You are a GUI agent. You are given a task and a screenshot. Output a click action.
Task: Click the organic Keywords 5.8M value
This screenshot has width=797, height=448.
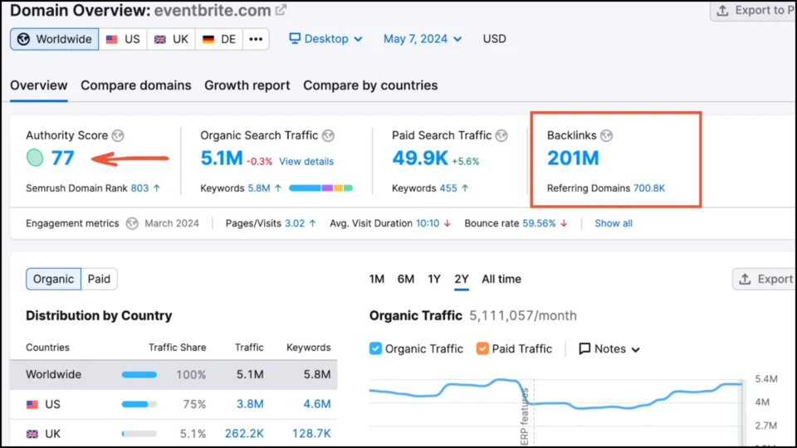click(x=259, y=188)
